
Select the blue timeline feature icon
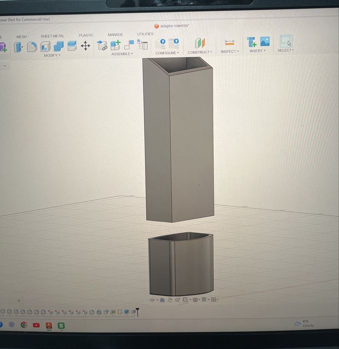point(127,312)
